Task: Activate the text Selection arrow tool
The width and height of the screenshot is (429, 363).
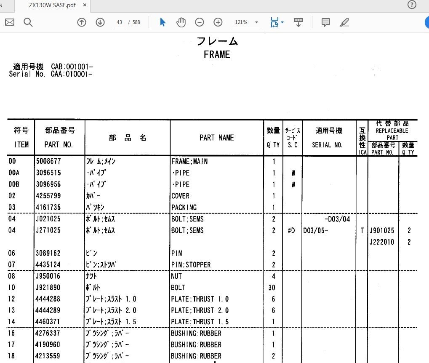Action: pyautogui.click(x=162, y=22)
